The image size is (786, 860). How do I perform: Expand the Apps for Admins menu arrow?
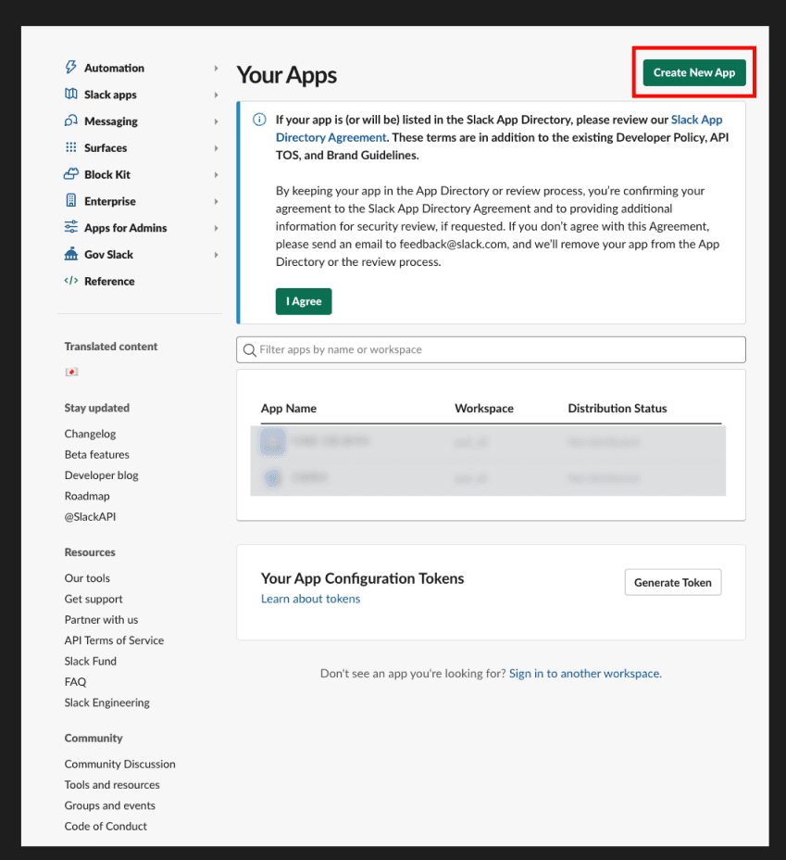[216, 228]
